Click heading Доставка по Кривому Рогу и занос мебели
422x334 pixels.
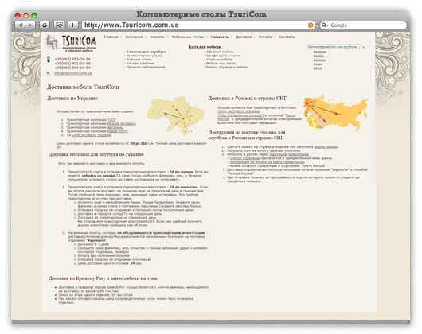103,278
